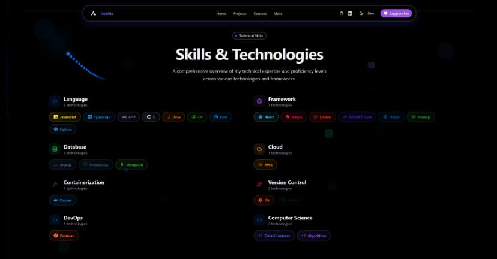Click the Dart chip icon
This screenshot has height=259, width=497.
coord(216,117)
